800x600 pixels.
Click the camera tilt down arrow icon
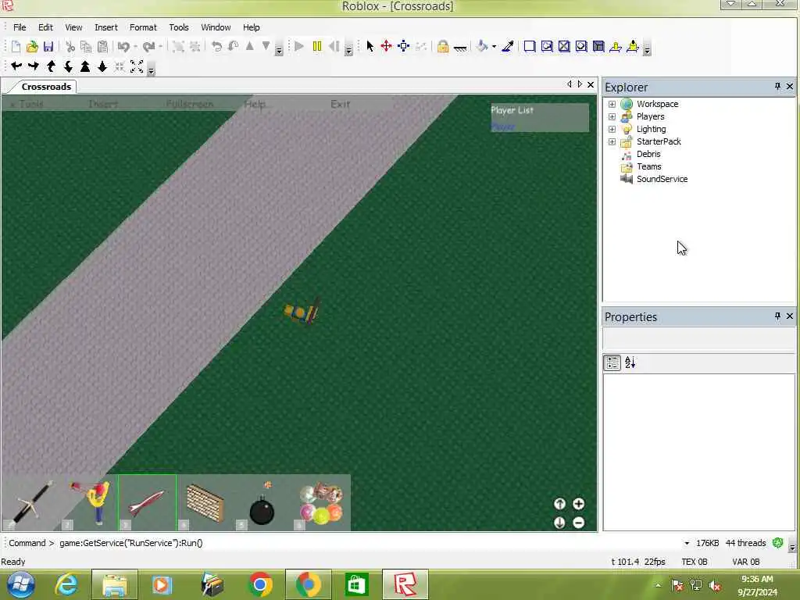point(68,66)
